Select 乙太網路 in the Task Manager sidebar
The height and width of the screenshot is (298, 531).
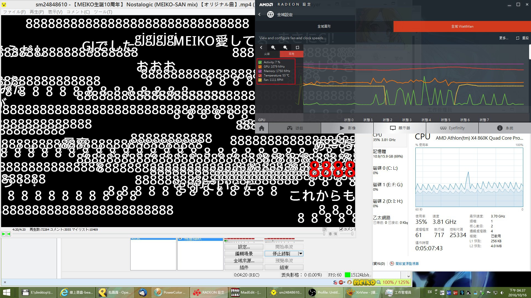(x=390, y=220)
